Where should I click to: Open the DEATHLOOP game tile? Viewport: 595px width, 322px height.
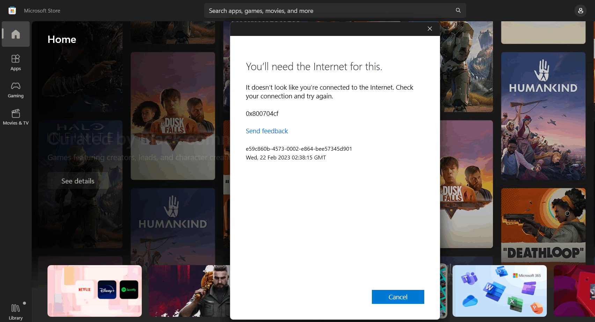click(543, 226)
